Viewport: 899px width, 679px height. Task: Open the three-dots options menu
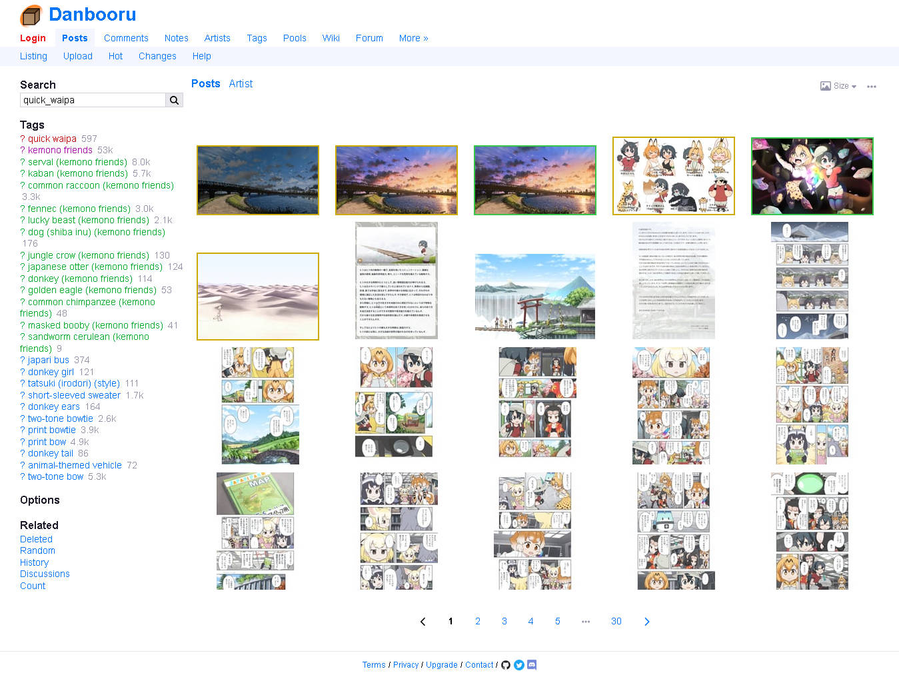[x=872, y=87]
